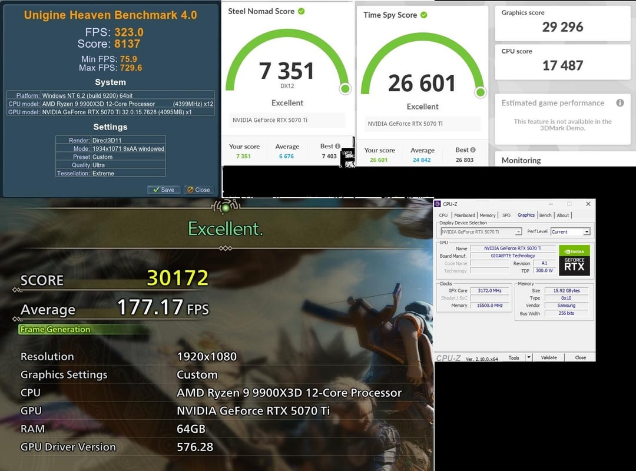
Task: Click the Graphics score card showing 29 296
Action: 562,23
